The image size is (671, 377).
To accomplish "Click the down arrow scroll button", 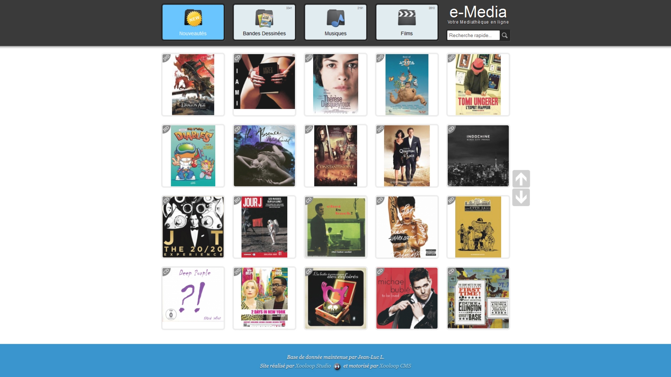I will click(x=521, y=197).
